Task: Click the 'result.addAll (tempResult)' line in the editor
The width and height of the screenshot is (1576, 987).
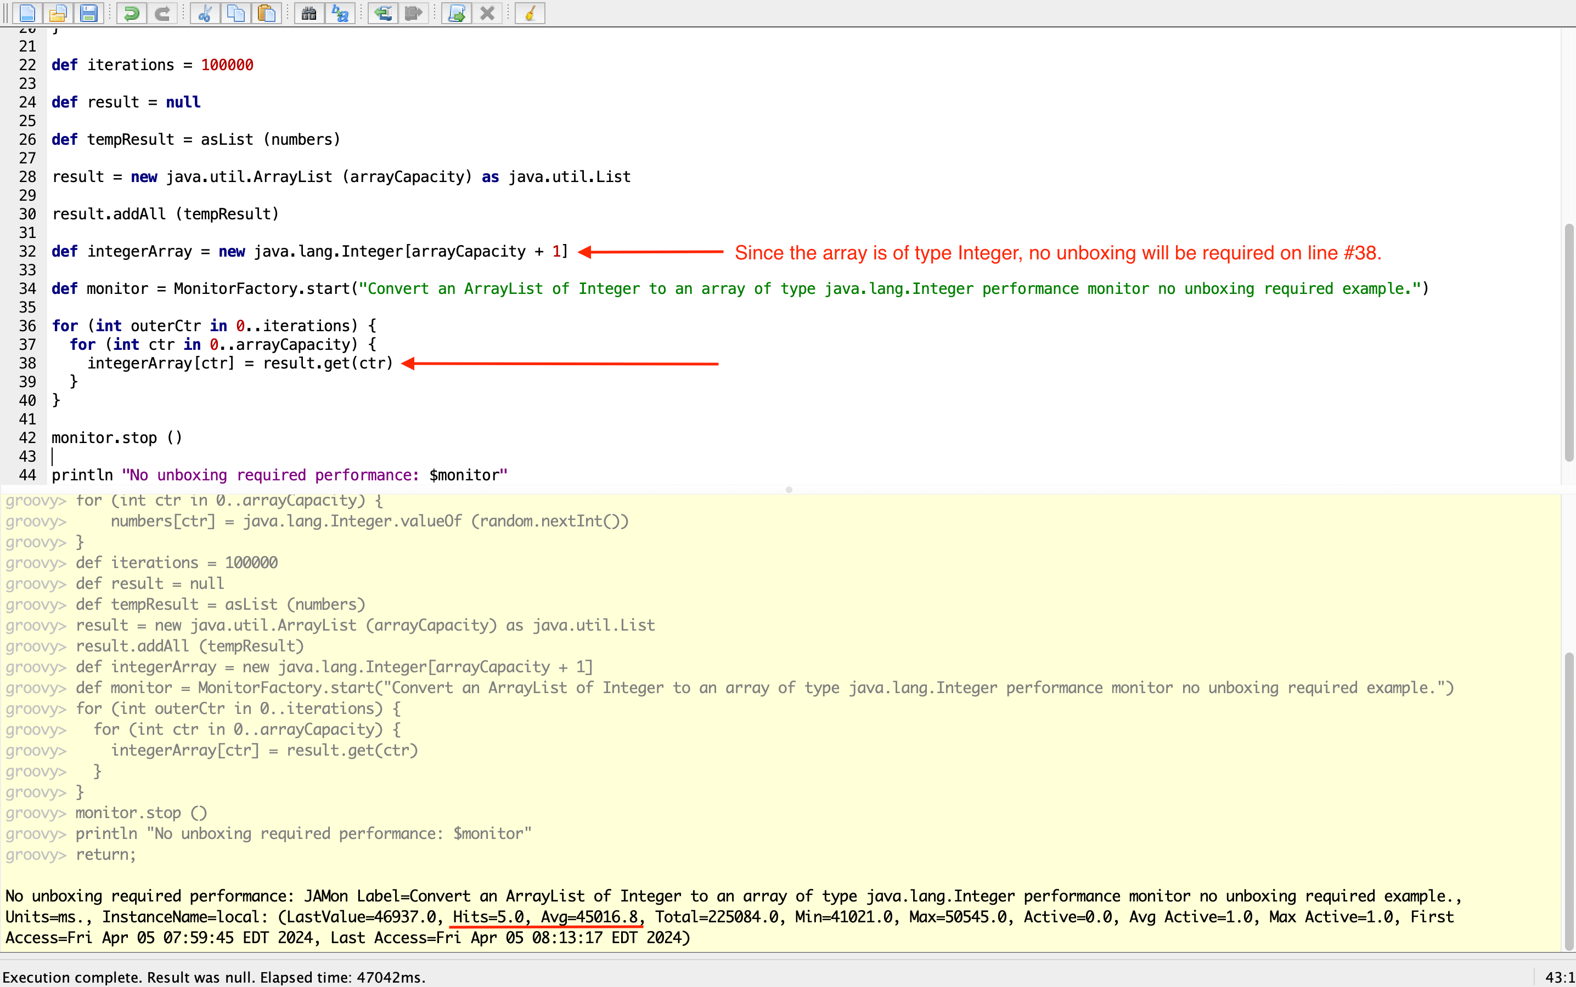Action: click(165, 213)
